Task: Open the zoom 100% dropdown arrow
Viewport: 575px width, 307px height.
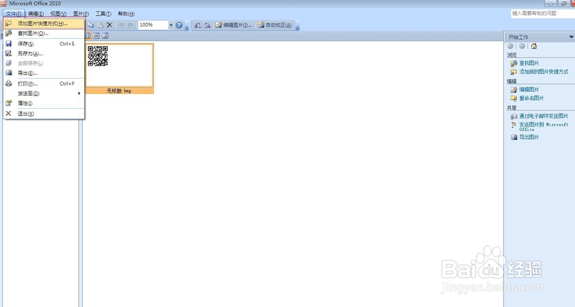Action: (x=171, y=25)
